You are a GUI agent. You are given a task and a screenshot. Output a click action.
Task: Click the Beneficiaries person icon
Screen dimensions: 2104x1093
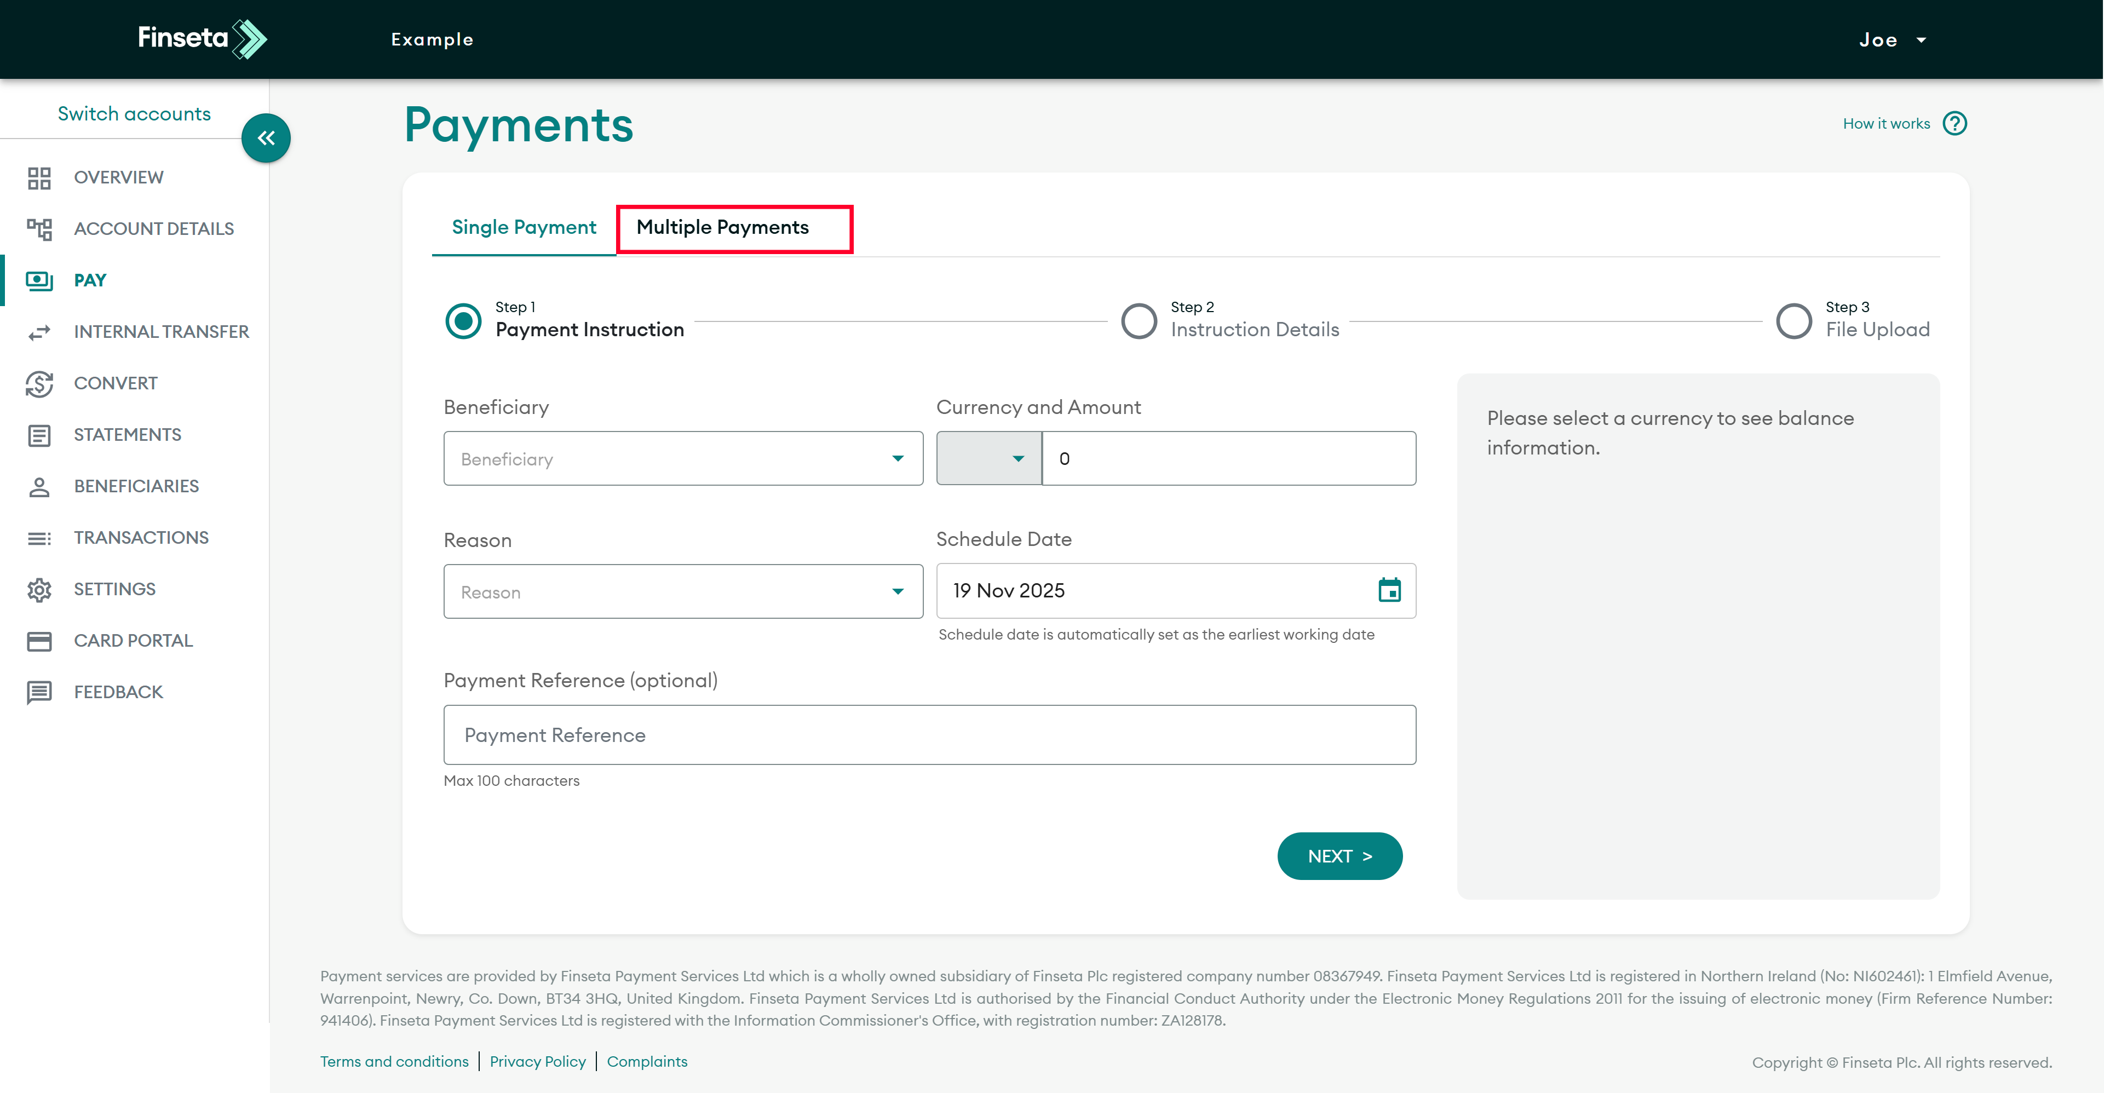click(39, 486)
